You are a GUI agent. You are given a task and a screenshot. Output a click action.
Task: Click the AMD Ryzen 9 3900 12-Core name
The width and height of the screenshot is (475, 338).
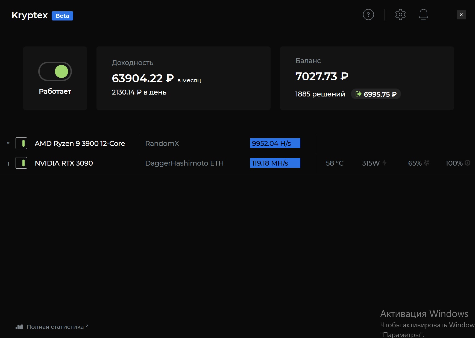80,143
